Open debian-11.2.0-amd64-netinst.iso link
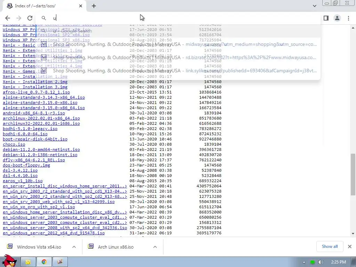 pyautogui.click(x=41, y=149)
